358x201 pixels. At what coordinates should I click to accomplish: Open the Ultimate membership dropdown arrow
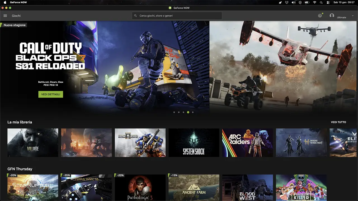[352, 16]
